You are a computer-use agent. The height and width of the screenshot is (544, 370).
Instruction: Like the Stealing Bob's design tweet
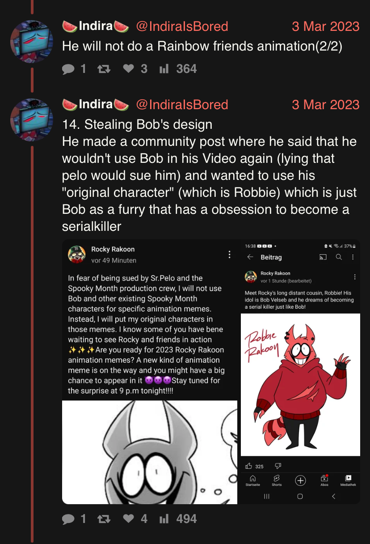tap(129, 519)
